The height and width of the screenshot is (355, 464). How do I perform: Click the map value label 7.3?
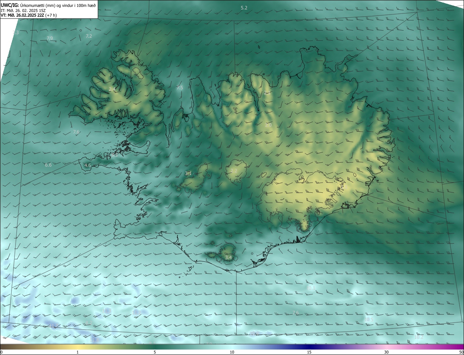(16, 33)
